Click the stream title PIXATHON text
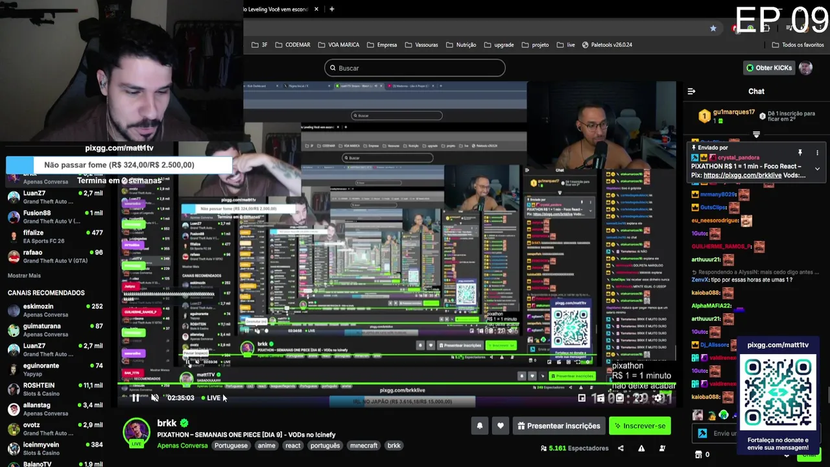 pos(246,435)
